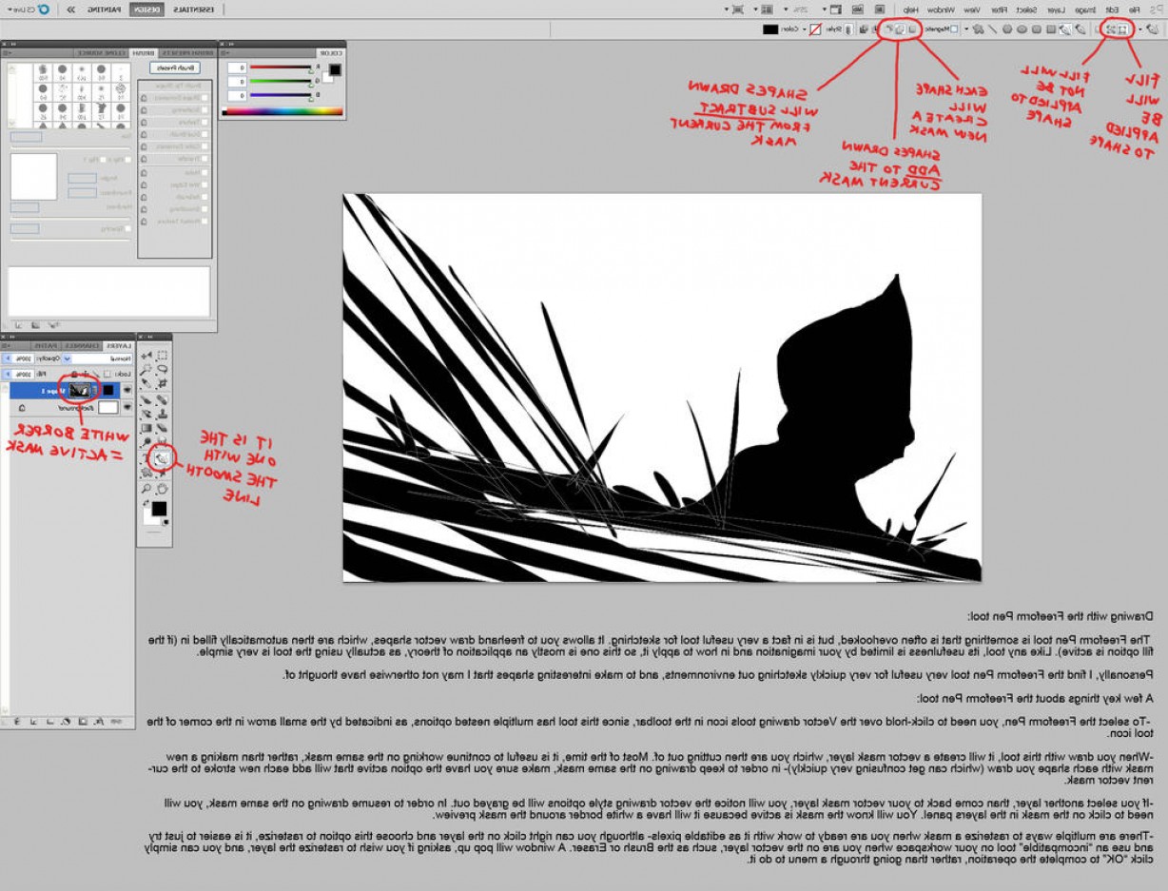Click the foreground color swatch

(159, 509)
